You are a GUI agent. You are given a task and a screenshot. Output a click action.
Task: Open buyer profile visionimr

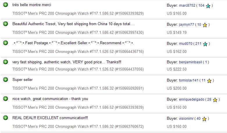point(186,119)
